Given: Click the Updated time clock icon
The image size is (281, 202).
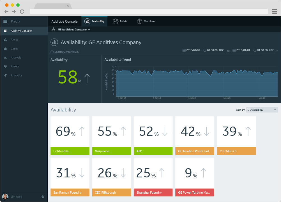Looking at the screenshot, I should tap(52, 52).
